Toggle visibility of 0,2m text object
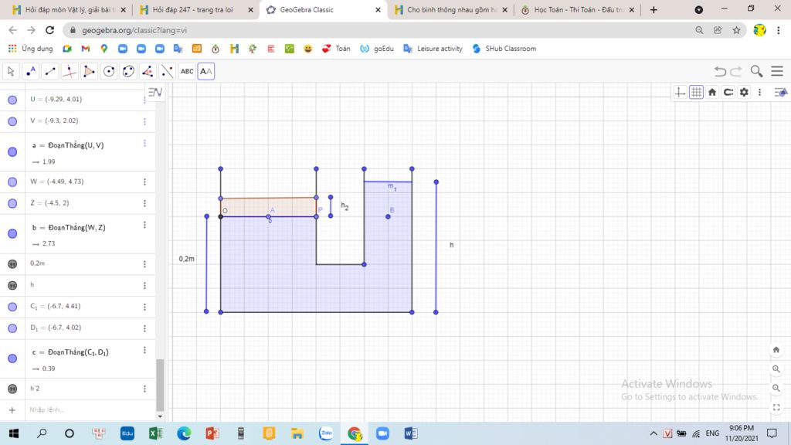 (12, 264)
